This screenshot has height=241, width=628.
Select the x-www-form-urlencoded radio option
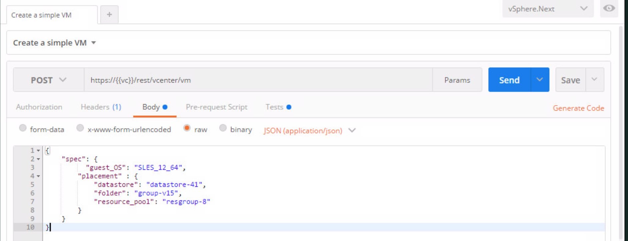click(80, 128)
